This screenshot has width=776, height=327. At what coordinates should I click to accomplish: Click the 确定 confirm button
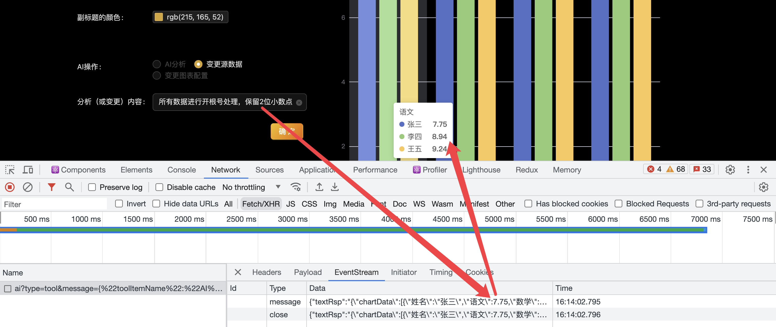coord(287,131)
